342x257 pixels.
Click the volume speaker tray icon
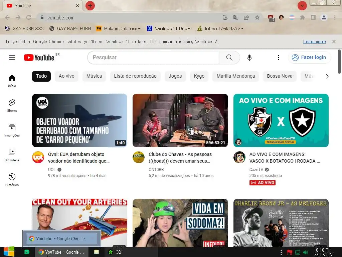pyautogui.click(x=305, y=252)
